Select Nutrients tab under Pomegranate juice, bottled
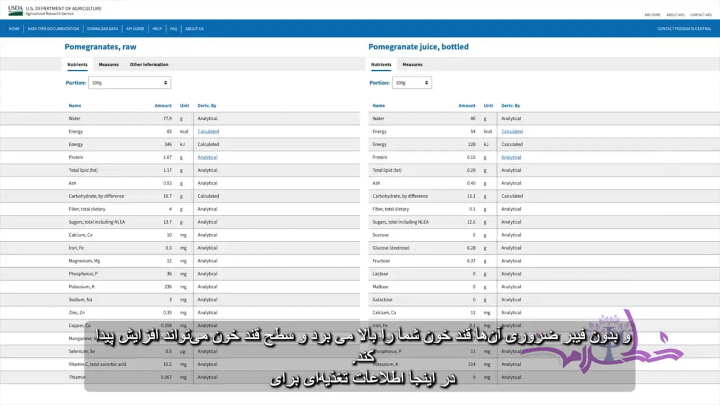The height and width of the screenshot is (405, 720). click(x=381, y=65)
